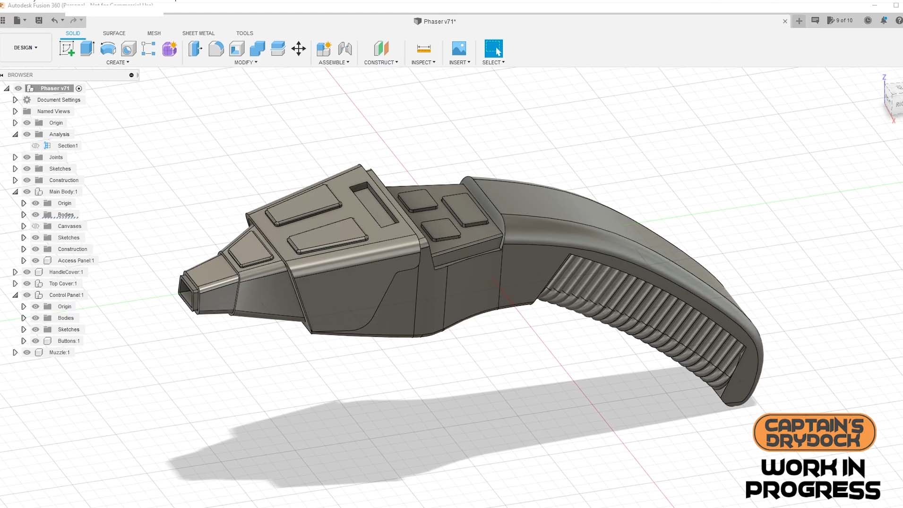Viewport: 903px width, 508px height.
Task: Click the New Component icon
Action: (324, 48)
